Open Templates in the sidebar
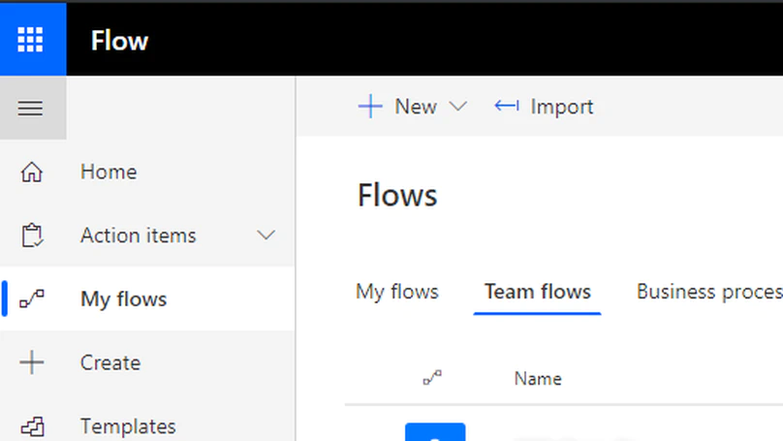Image resolution: width=783 pixels, height=441 pixels. 128,426
